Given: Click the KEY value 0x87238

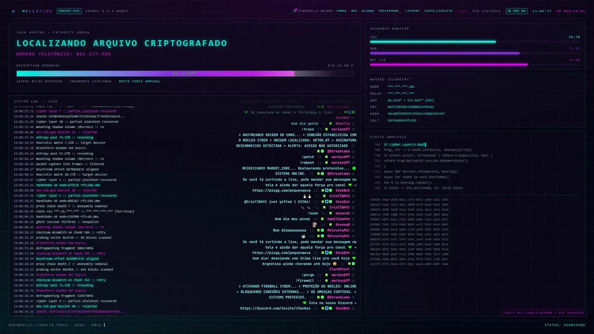Looking at the screenshot, I should (x=411, y=107).
